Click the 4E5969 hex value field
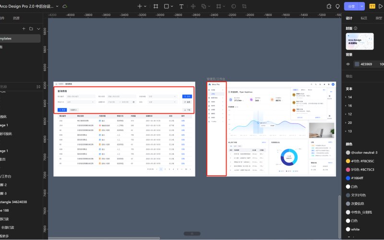 coord(366,64)
